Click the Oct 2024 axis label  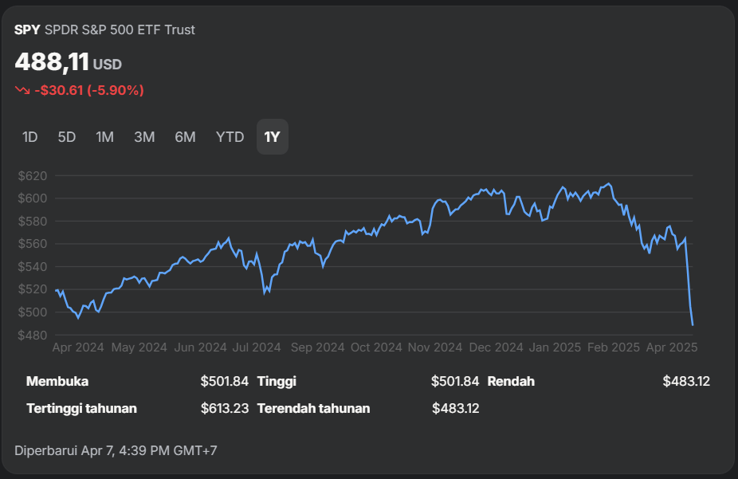pyautogui.click(x=376, y=347)
